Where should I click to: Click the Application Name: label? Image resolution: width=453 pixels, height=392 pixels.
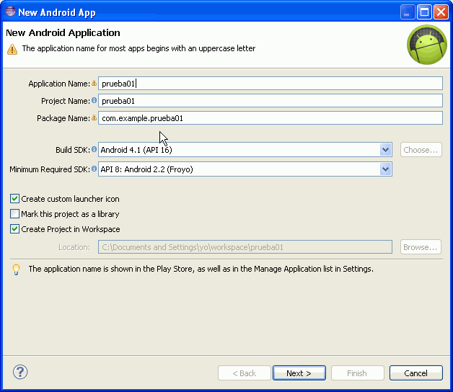coord(59,84)
